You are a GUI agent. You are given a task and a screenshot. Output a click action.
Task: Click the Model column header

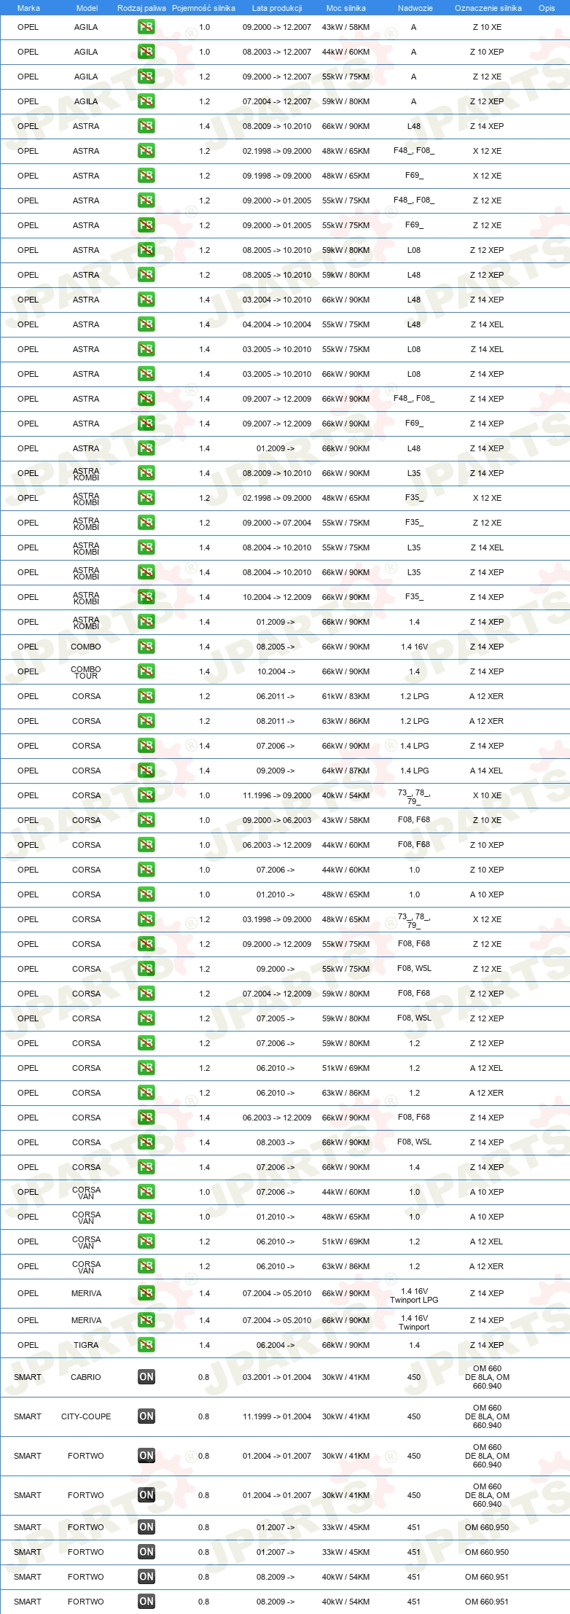point(87,8)
